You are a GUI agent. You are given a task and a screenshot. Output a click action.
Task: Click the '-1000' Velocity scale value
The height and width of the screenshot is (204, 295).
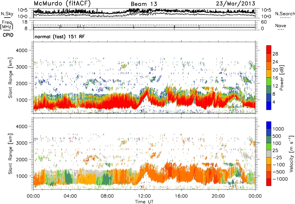point(280,179)
